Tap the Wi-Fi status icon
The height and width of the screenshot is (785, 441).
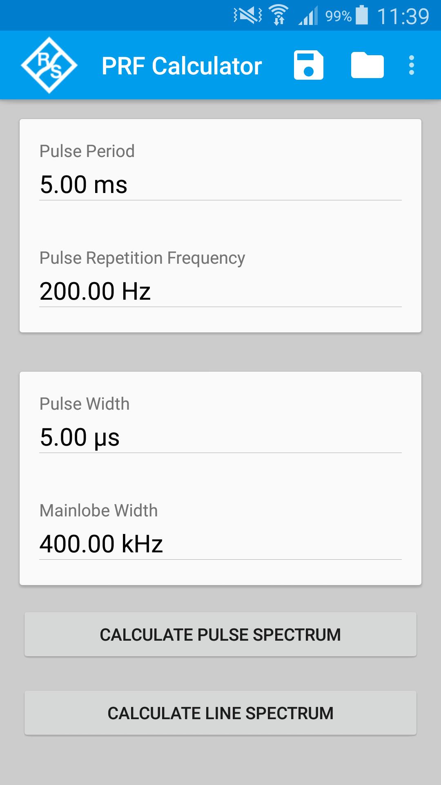(x=279, y=16)
